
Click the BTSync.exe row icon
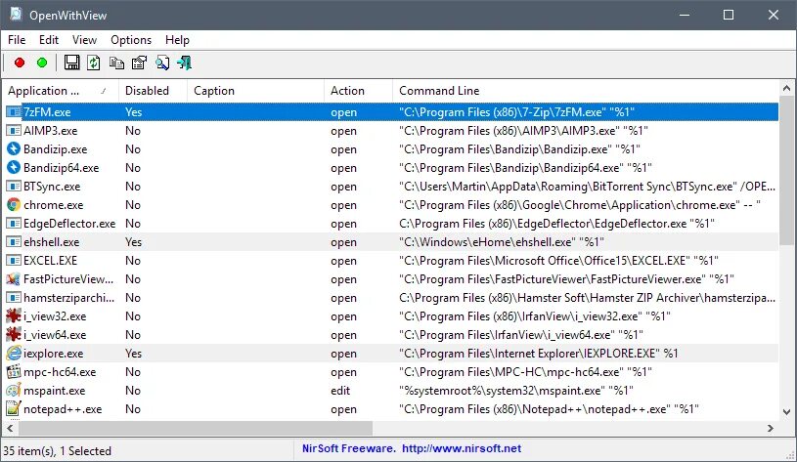pyautogui.click(x=14, y=186)
